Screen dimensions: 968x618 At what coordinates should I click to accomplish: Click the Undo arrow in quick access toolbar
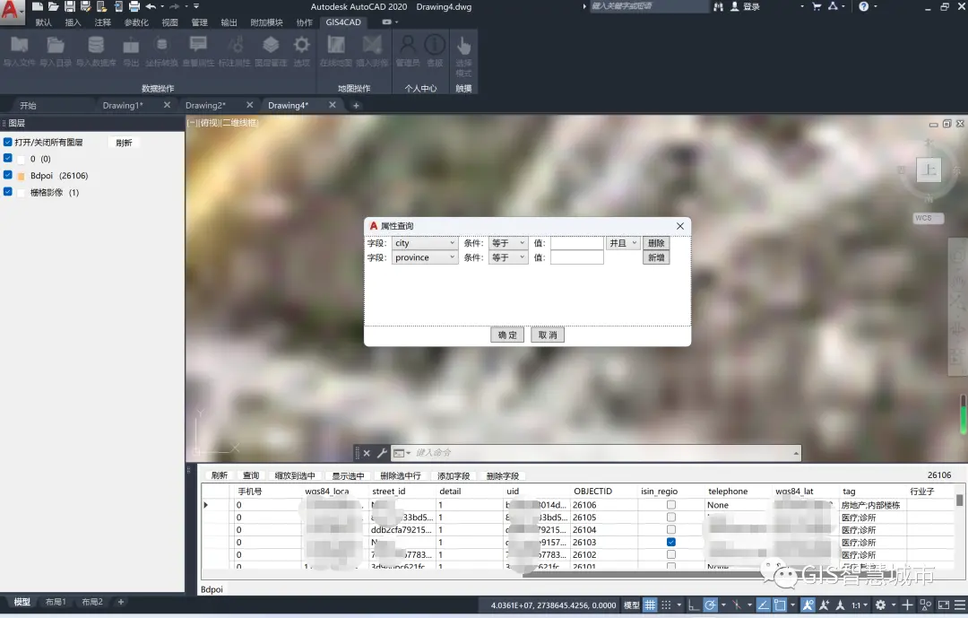151,6
